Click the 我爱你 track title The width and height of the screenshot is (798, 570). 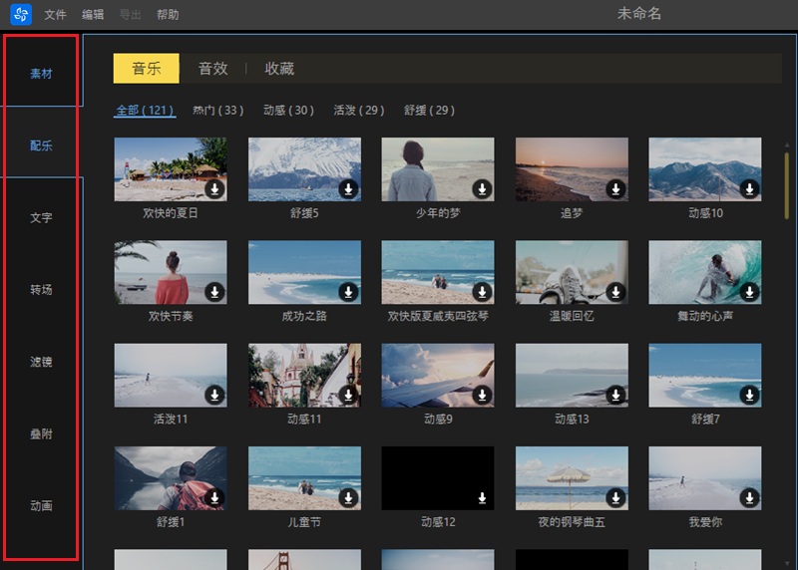click(x=705, y=522)
